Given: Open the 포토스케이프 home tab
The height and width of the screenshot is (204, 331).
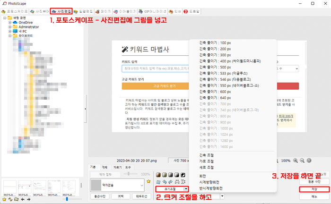Looking at the screenshot, I should pos(14,11).
